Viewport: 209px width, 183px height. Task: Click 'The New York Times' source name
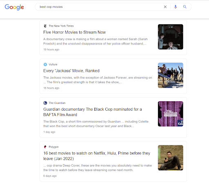tap(61, 26)
